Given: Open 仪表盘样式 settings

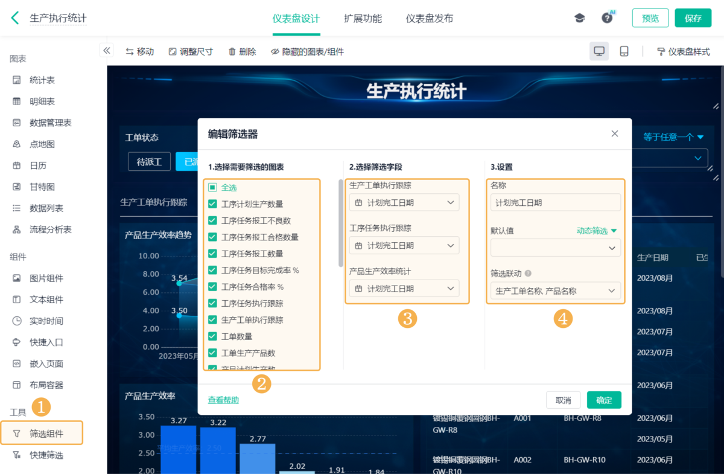Looking at the screenshot, I should click(683, 52).
